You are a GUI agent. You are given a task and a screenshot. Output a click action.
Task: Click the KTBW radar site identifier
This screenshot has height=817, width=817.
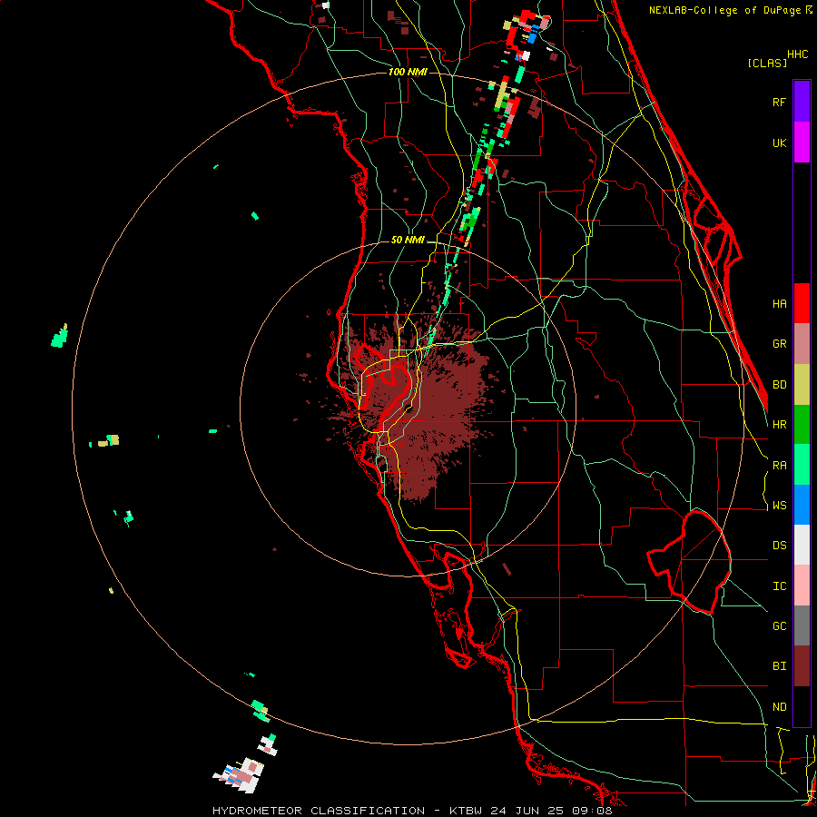click(466, 811)
